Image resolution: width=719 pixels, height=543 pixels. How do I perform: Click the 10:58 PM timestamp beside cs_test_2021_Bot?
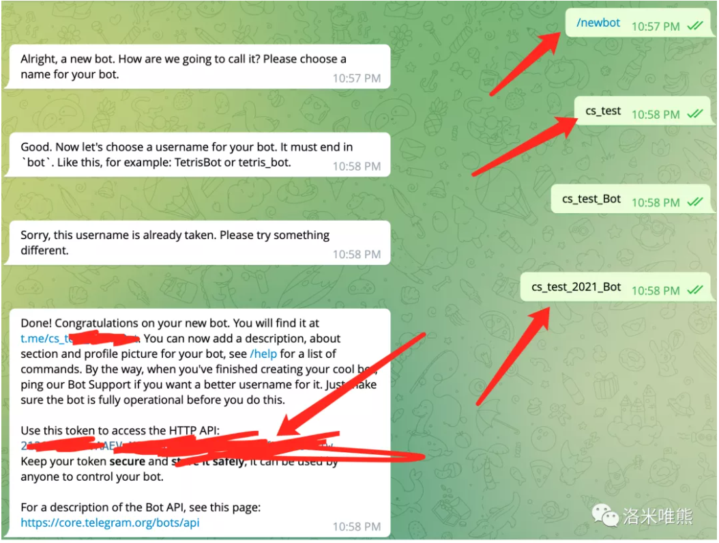pos(656,290)
